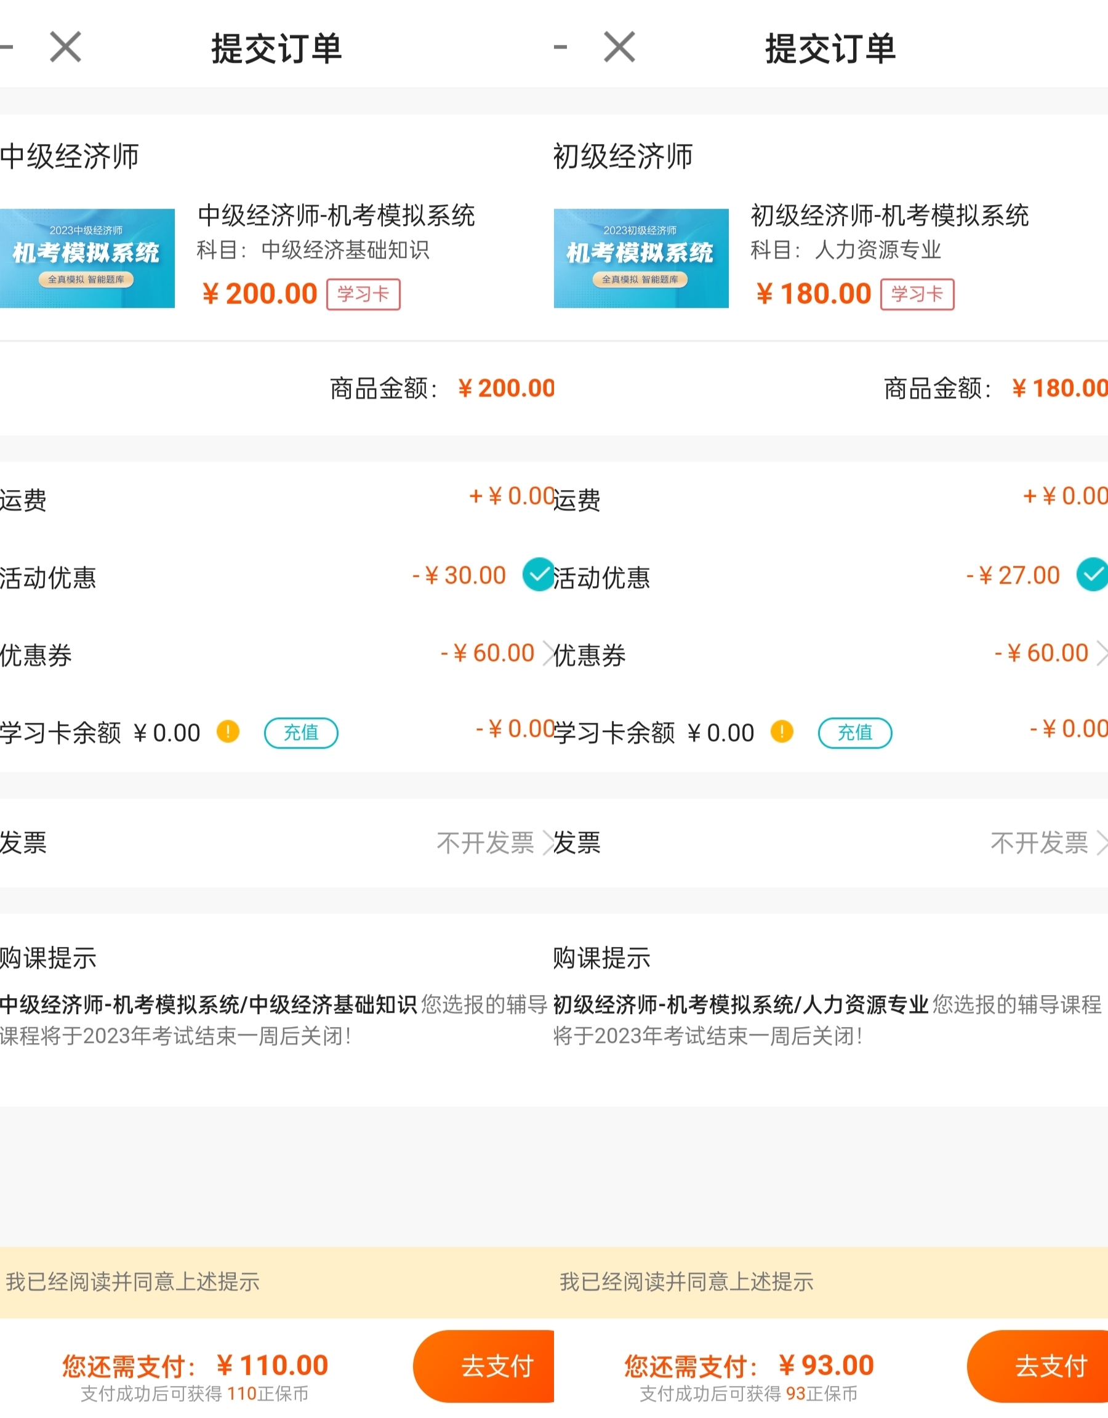Click the 不开发票 option on the left
The width and height of the screenshot is (1108, 1418).
tap(486, 842)
